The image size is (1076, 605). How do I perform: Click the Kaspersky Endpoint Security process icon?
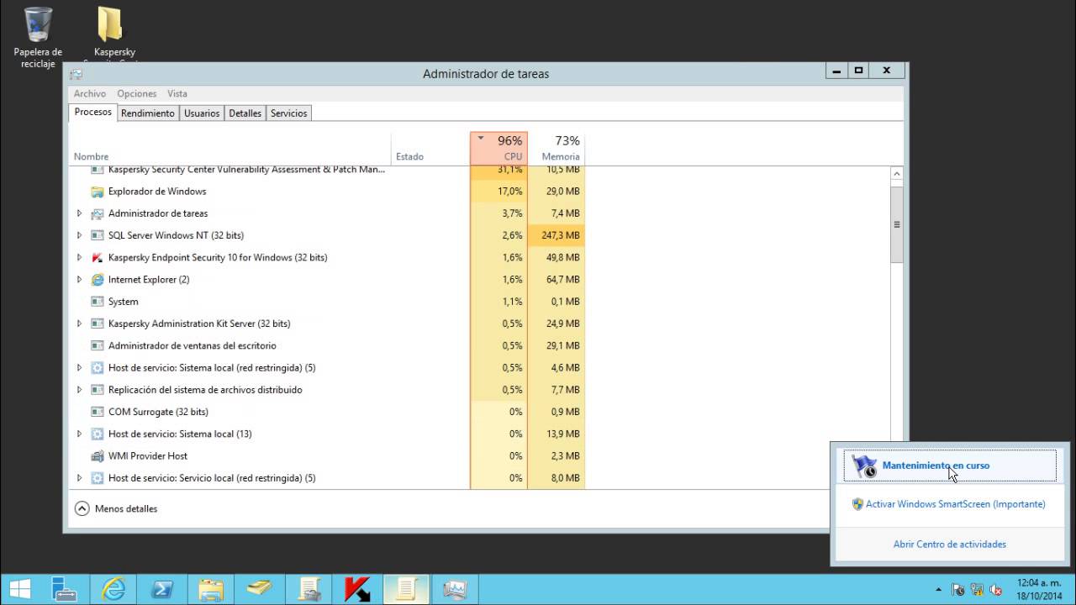[x=98, y=257]
